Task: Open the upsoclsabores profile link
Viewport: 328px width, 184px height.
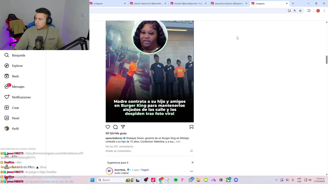Action: (114, 138)
